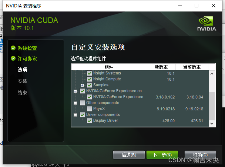Close the NVIDIA 安装程序 window
This screenshot has width=225, height=167.
click(x=214, y=6)
